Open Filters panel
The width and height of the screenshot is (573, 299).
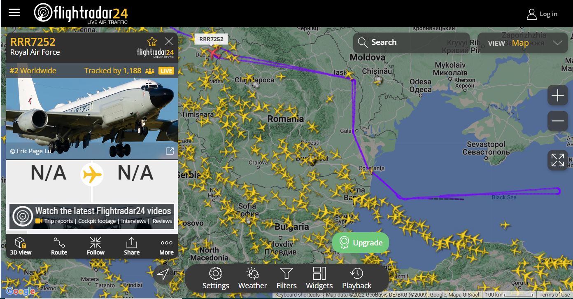tap(286, 278)
